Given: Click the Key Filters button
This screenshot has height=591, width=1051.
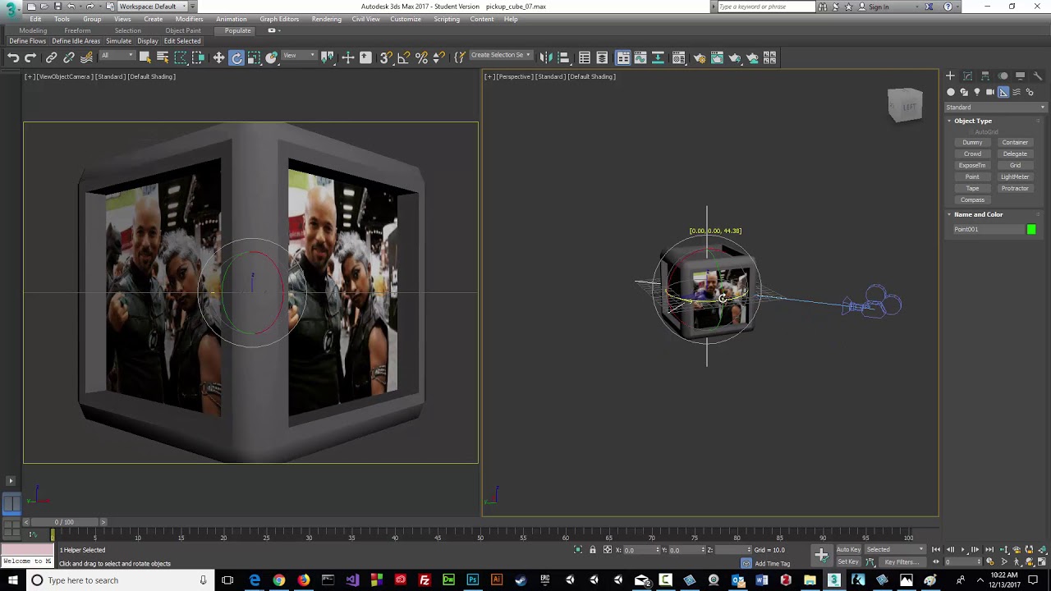Looking at the screenshot, I should click(x=901, y=562).
